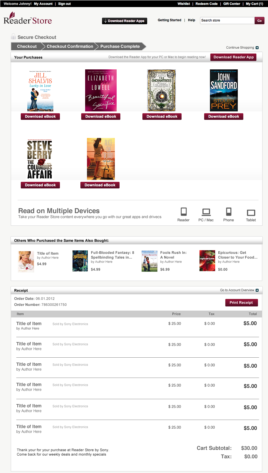
Task: Click order date 06.01.2012
Action: click(45, 299)
